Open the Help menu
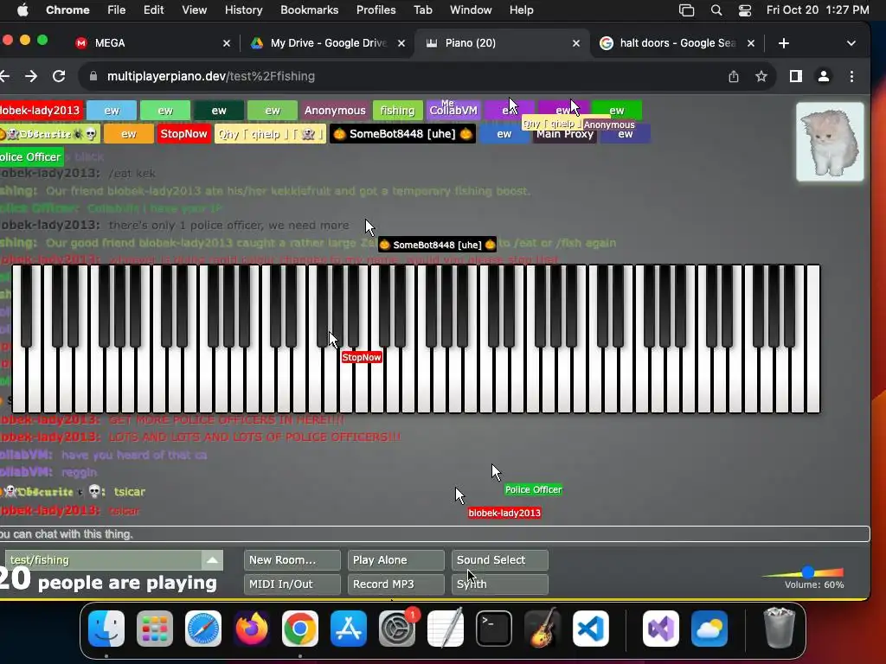 click(521, 10)
